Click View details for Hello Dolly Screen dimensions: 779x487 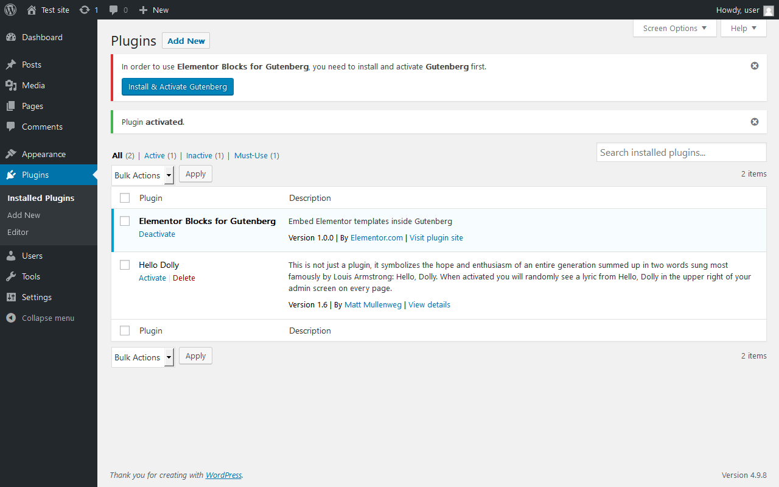pos(429,305)
